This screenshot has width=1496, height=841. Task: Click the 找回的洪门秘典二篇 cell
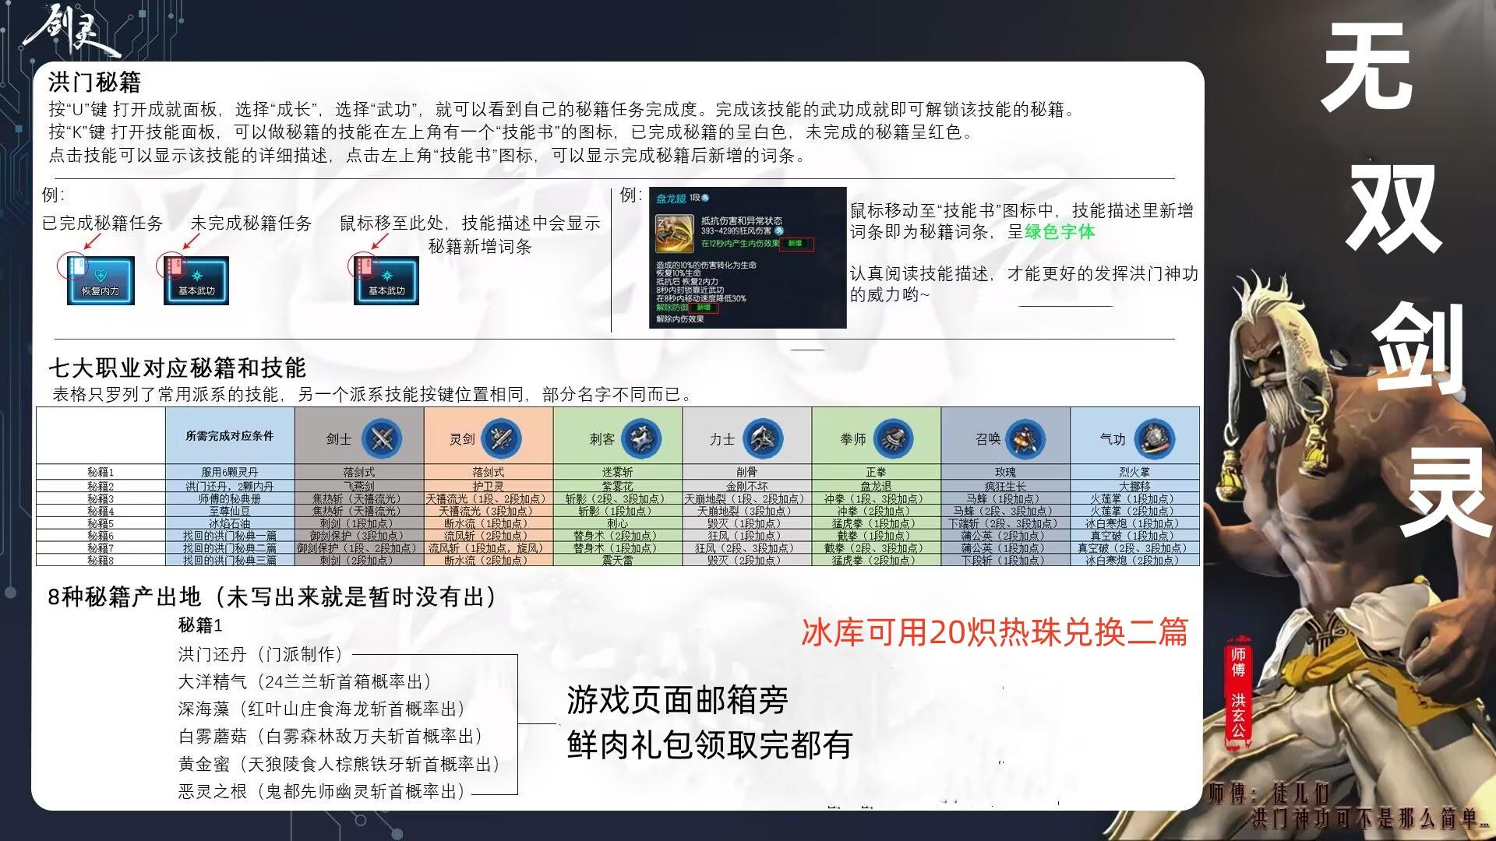pyautogui.click(x=230, y=548)
